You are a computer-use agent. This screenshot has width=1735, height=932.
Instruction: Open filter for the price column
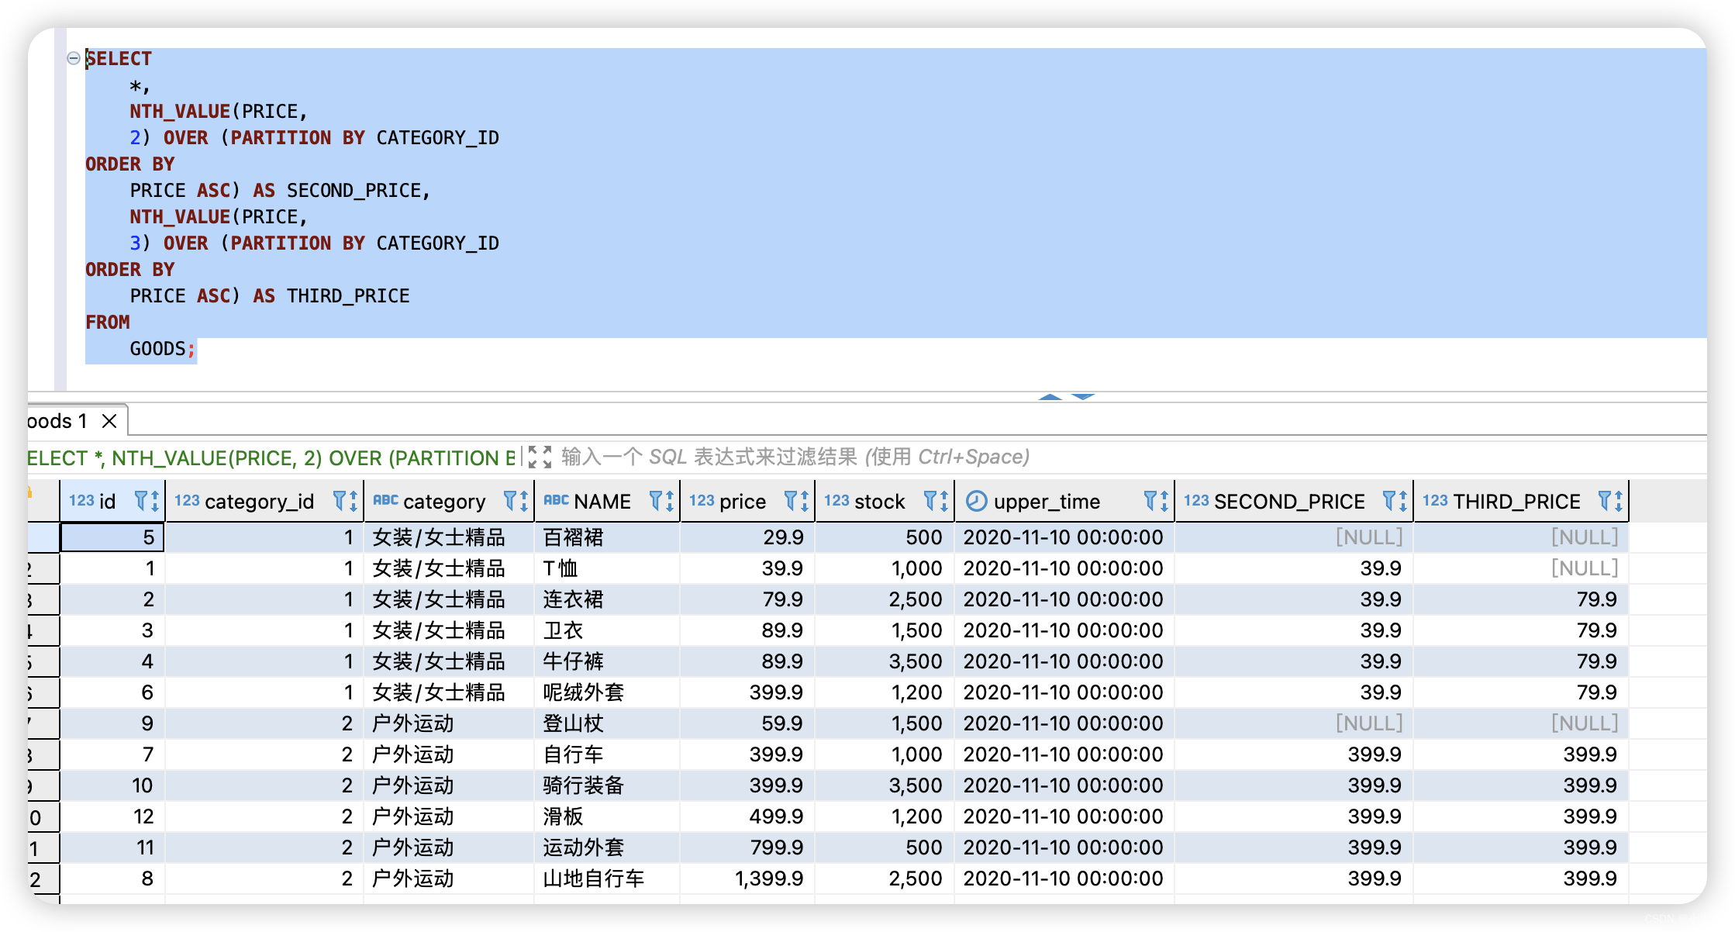[791, 501]
